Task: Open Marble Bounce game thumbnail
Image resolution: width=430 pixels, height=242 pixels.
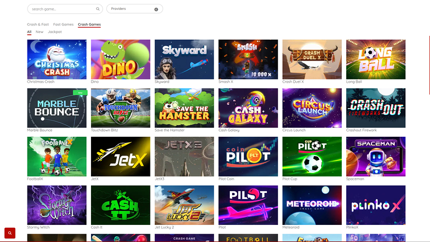Action: pyautogui.click(x=57, y=108)
